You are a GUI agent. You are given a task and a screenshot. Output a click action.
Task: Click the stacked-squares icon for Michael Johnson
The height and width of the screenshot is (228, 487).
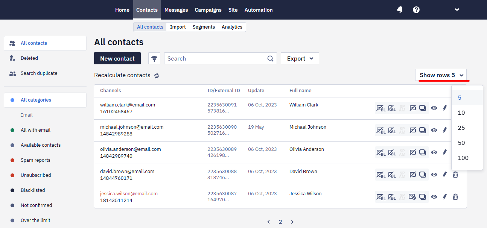[x=423, y=130]
